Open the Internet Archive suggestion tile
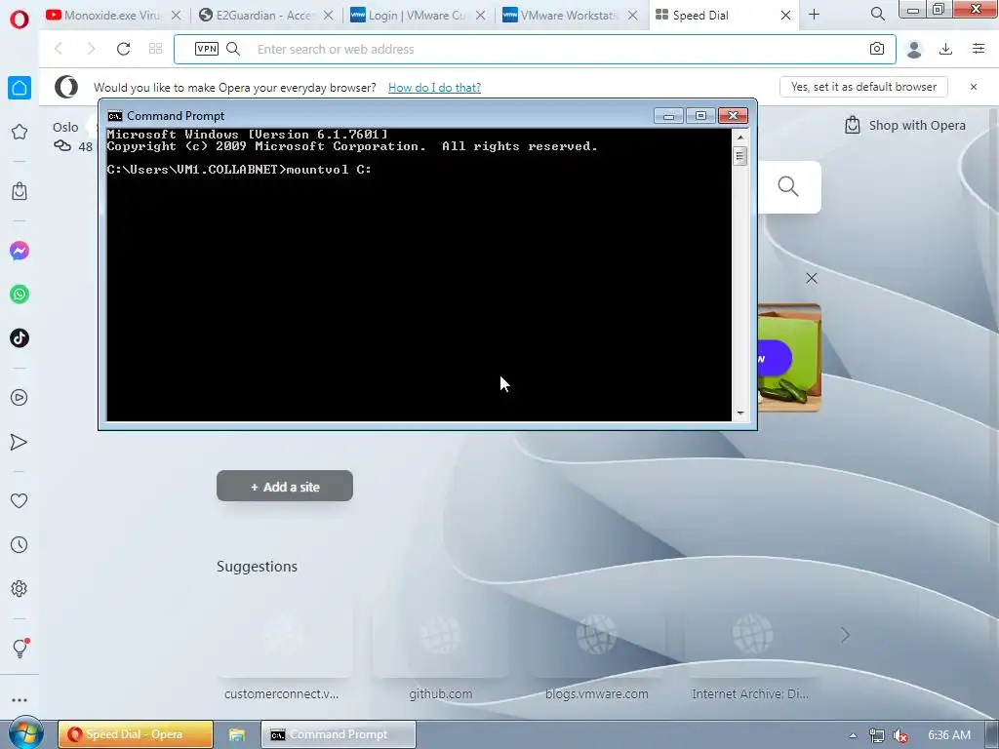The height and width of the screenshot is (749, 999). point(752,648)
